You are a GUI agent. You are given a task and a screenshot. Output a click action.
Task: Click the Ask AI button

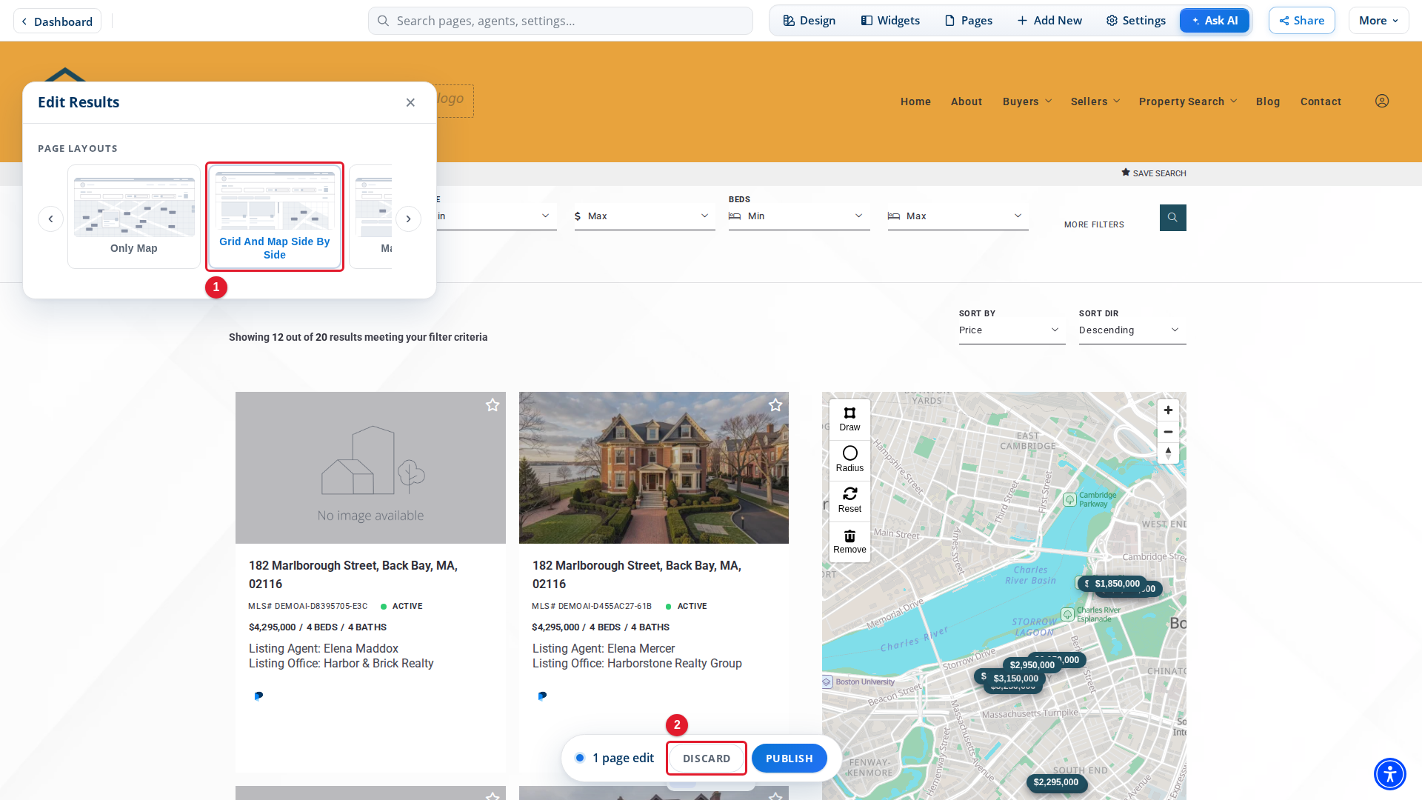(x=1215, y=21)
